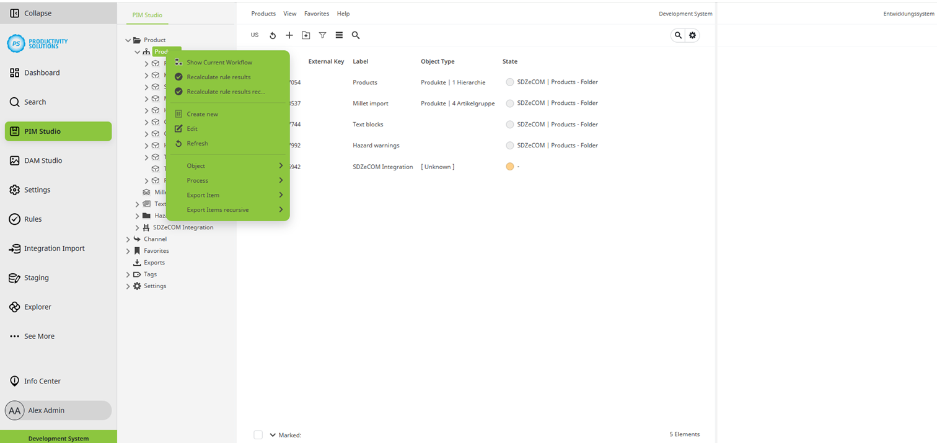This screenshot has width=937, height=443.
Task: Open Integration Import in the sidebar
Action: [54, 248]
